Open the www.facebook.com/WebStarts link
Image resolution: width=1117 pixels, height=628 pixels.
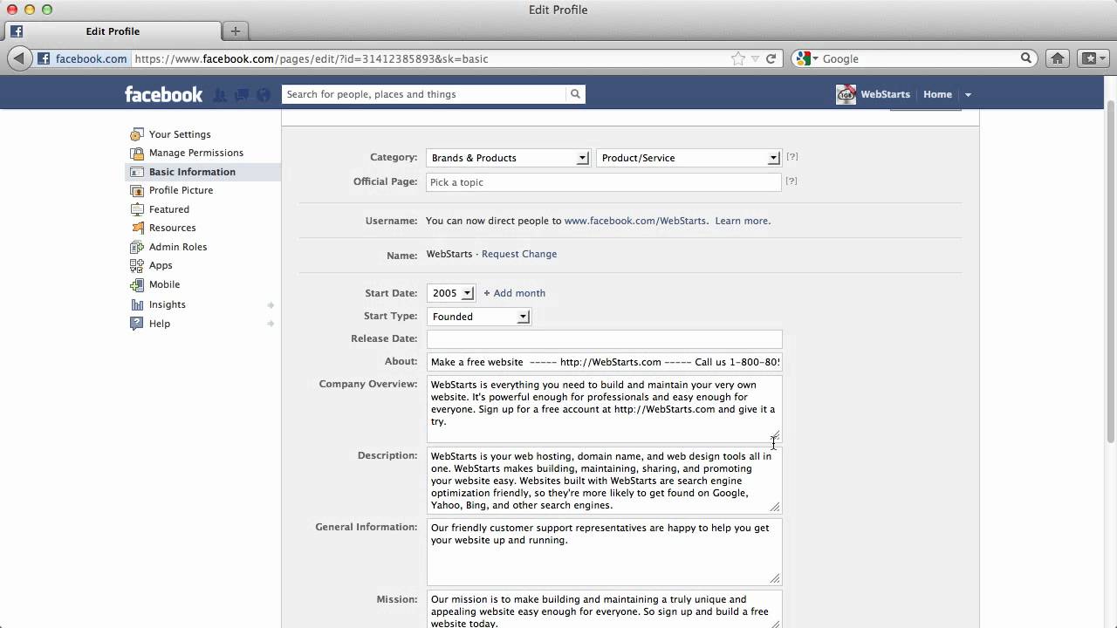pos(635,221)
